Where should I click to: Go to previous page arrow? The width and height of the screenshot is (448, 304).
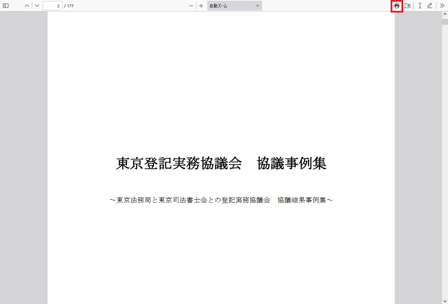click(x=27, y=6)
